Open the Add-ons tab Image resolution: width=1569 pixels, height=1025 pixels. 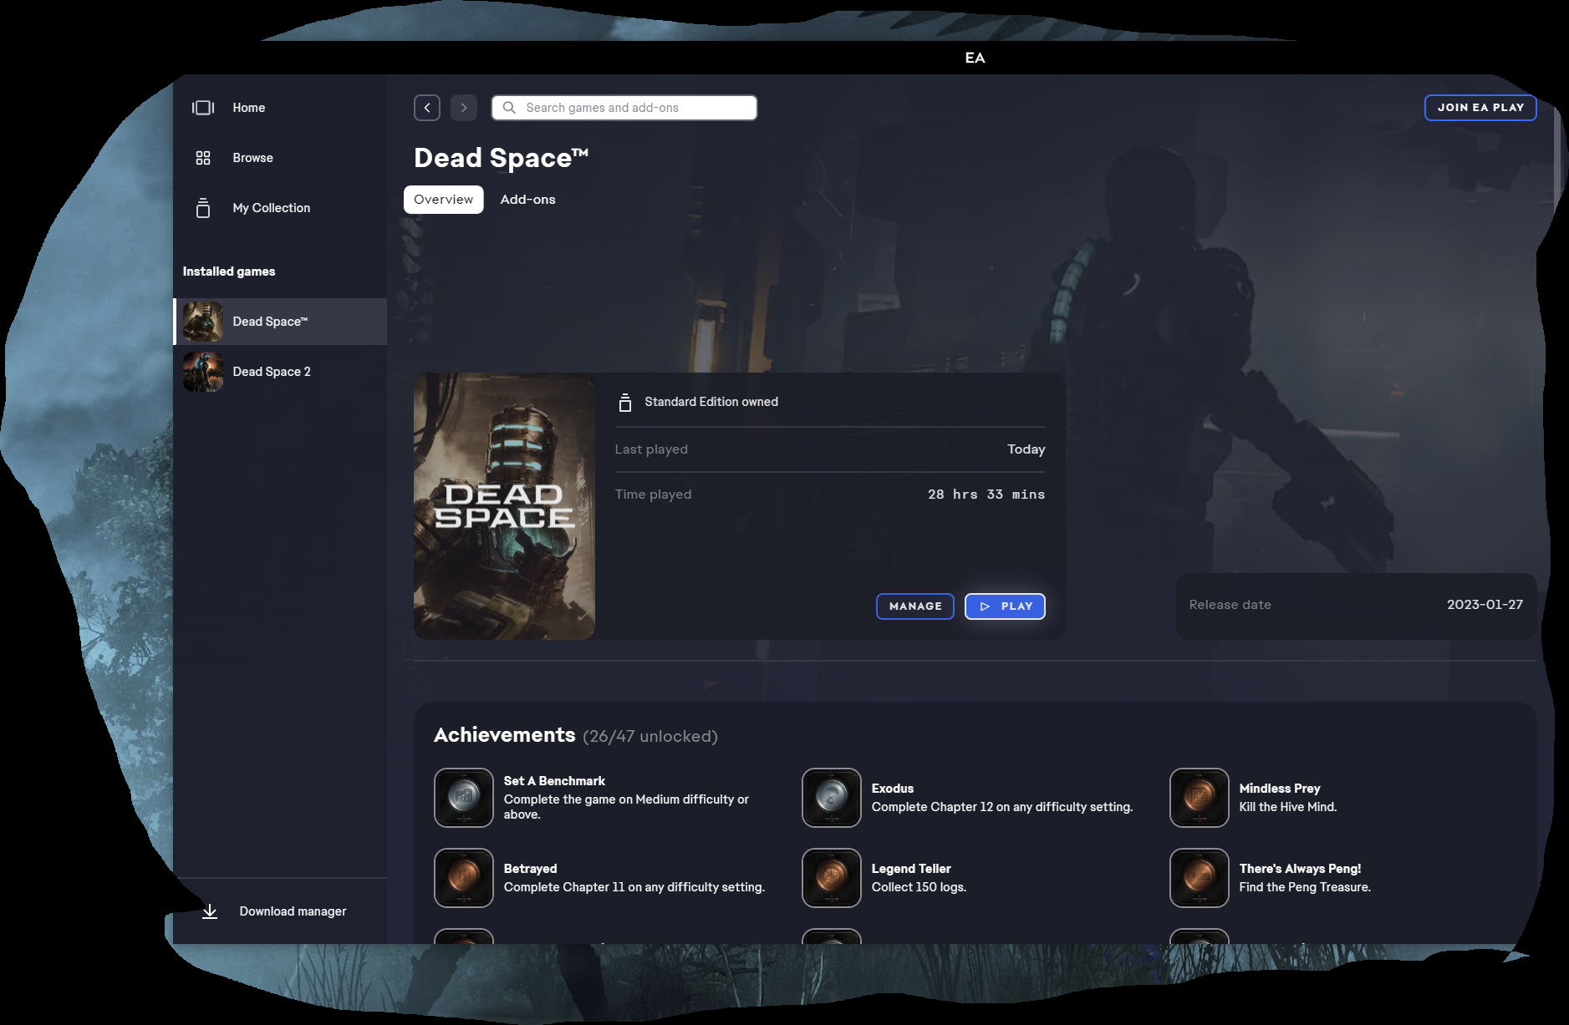tap(528, 200)
